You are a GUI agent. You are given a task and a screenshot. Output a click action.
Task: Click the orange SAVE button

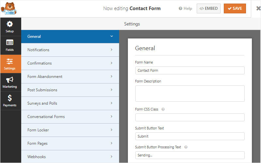click(x=235, y=8)
